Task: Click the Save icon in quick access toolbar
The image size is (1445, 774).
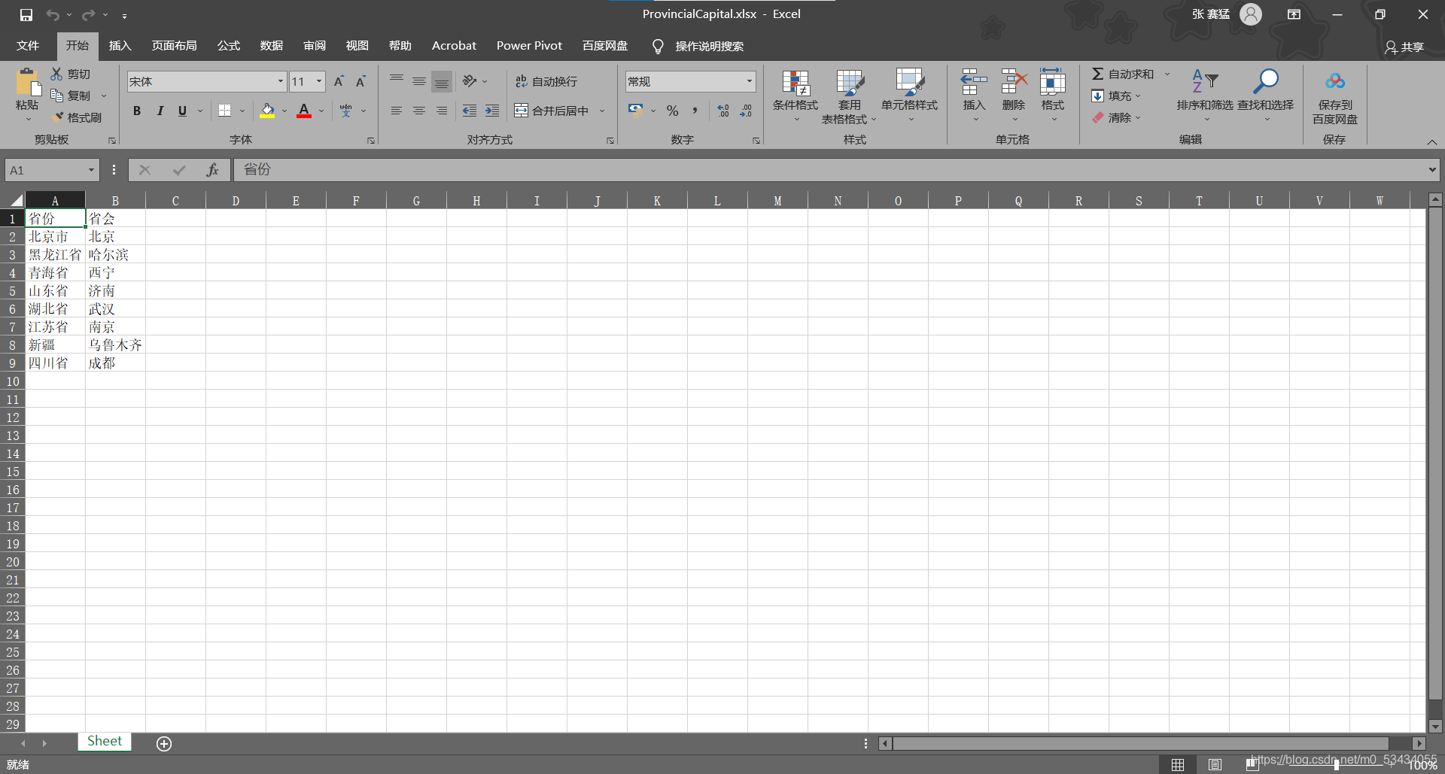Action: click(26, 15)
